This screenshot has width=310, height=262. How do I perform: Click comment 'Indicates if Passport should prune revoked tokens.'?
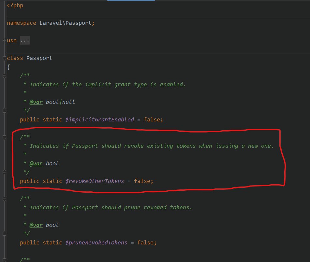point(111,208)
